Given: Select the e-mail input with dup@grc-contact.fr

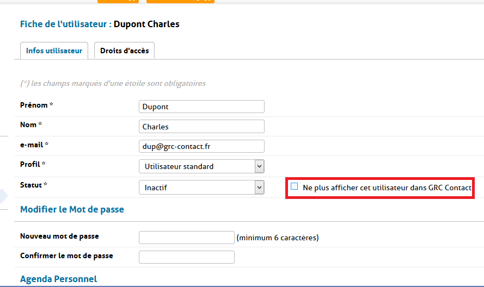Looking at the screenshot, I should (201, 146).
